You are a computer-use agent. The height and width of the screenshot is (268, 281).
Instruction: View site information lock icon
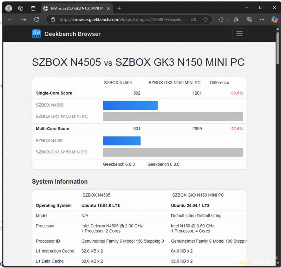(53, 19)
